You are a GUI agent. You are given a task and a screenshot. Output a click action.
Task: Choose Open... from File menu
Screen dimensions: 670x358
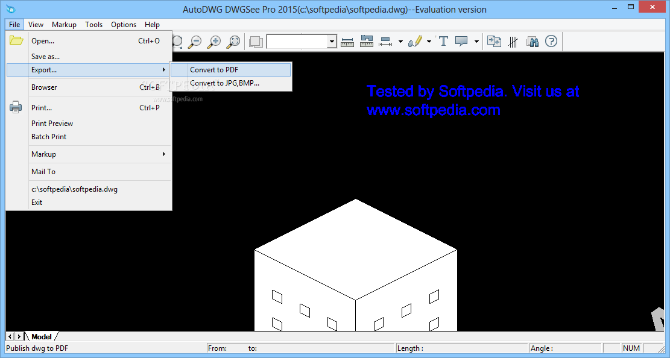89,41
